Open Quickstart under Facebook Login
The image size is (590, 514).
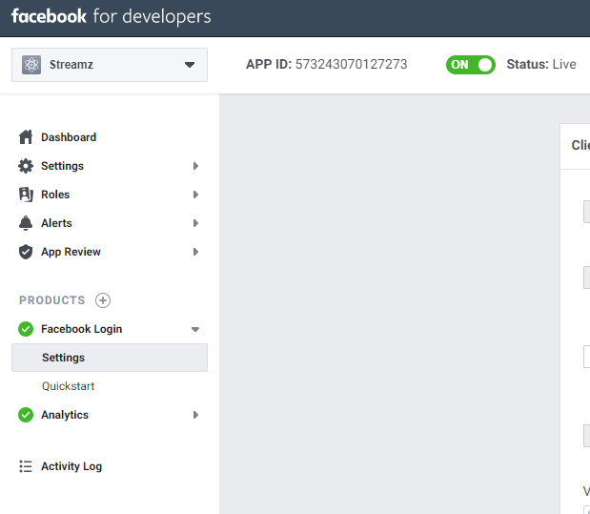pyautogui.click(x=68, y=386)
